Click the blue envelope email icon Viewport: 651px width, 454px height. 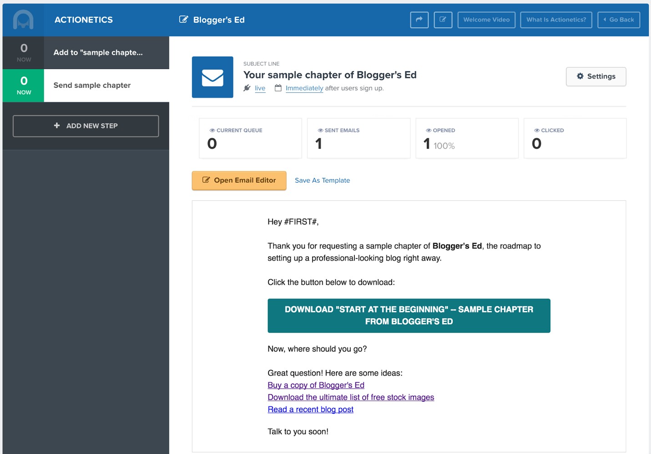point(212,77)
